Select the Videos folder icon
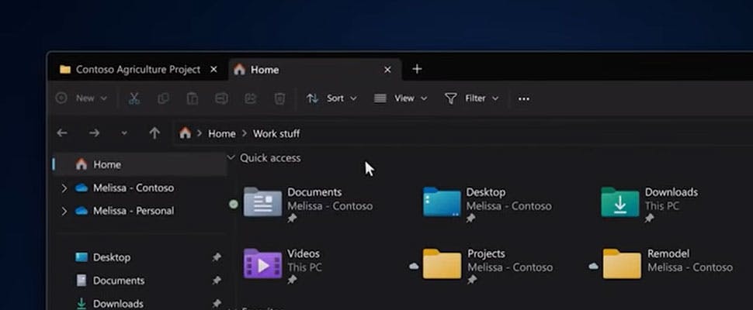 pos(262,263)
